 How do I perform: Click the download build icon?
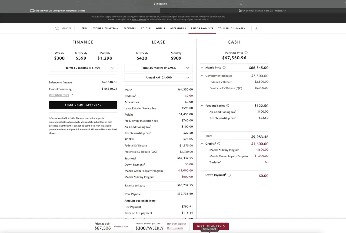(257, 28)
